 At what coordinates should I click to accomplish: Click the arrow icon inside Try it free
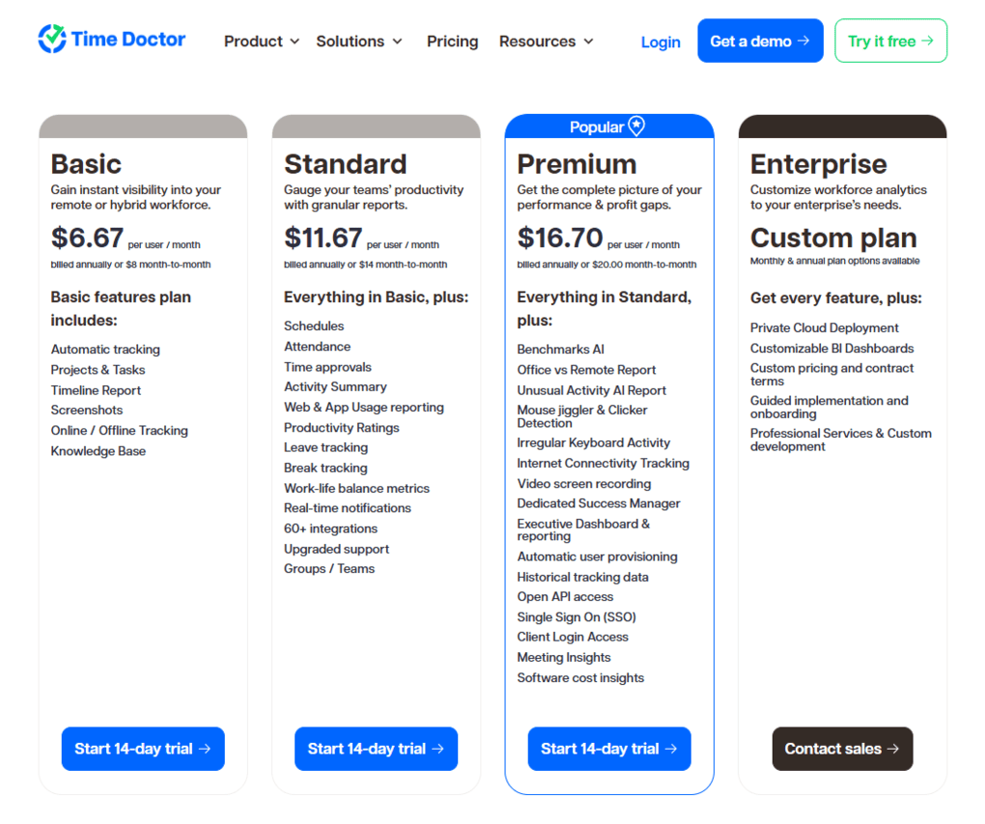928,41
